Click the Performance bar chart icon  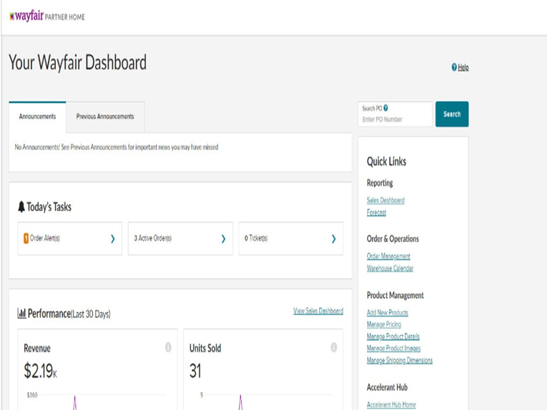[22, 313]
